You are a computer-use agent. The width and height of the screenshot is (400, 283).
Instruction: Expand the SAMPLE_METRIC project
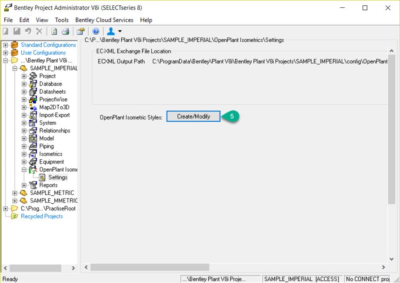point(15,193)
